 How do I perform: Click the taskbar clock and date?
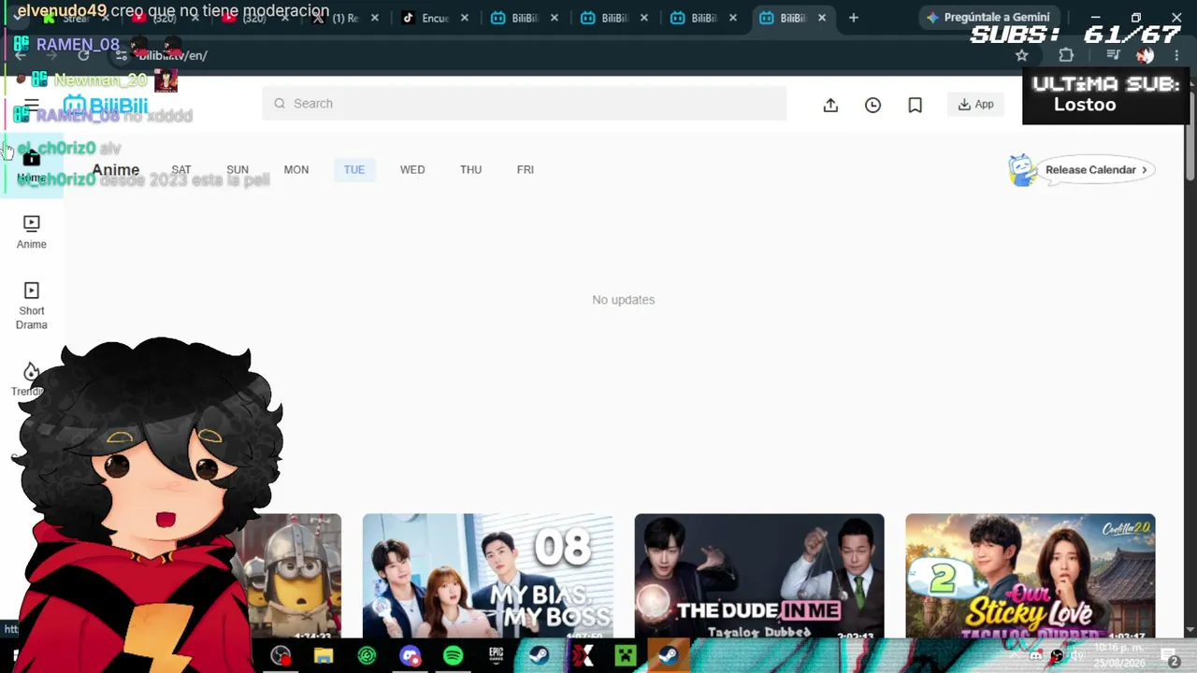[1120, 656]
